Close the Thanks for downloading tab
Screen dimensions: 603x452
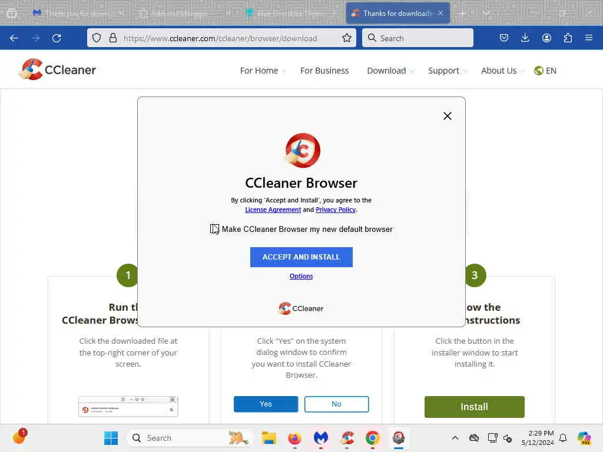pyautogui.click(x=440, y=14)
